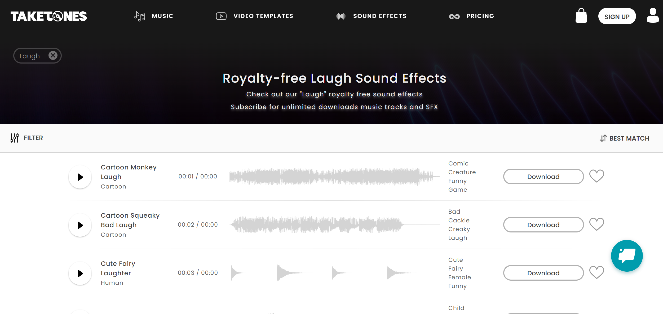Viewport: 663px width, 314px height.
Task: Open the shopping bag cart icon
Action: [x=581, y=16]
